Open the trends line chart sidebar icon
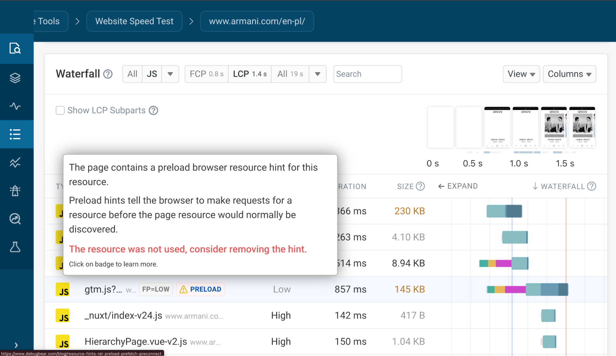The height and width of the screenshot is (356, 616). 15,162
